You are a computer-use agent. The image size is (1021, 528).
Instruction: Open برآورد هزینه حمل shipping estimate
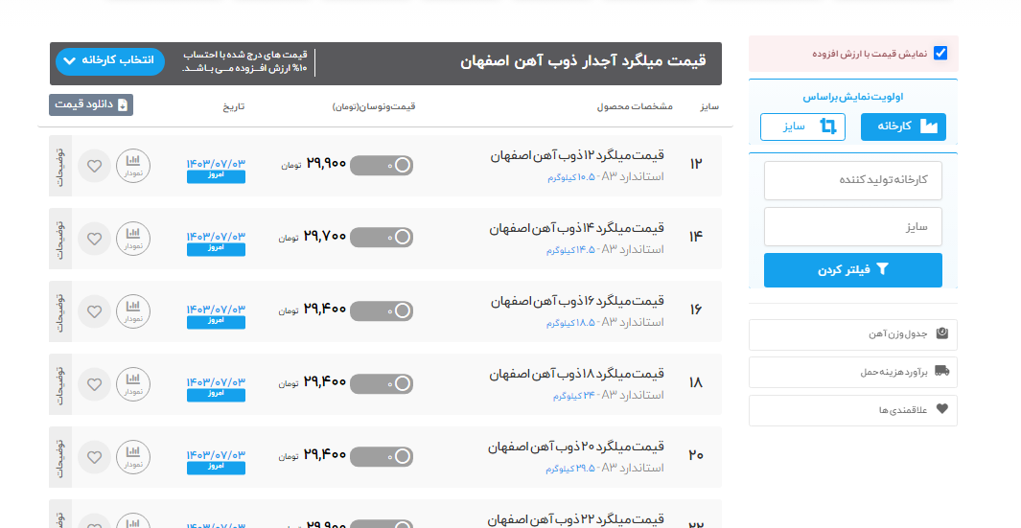852,372
